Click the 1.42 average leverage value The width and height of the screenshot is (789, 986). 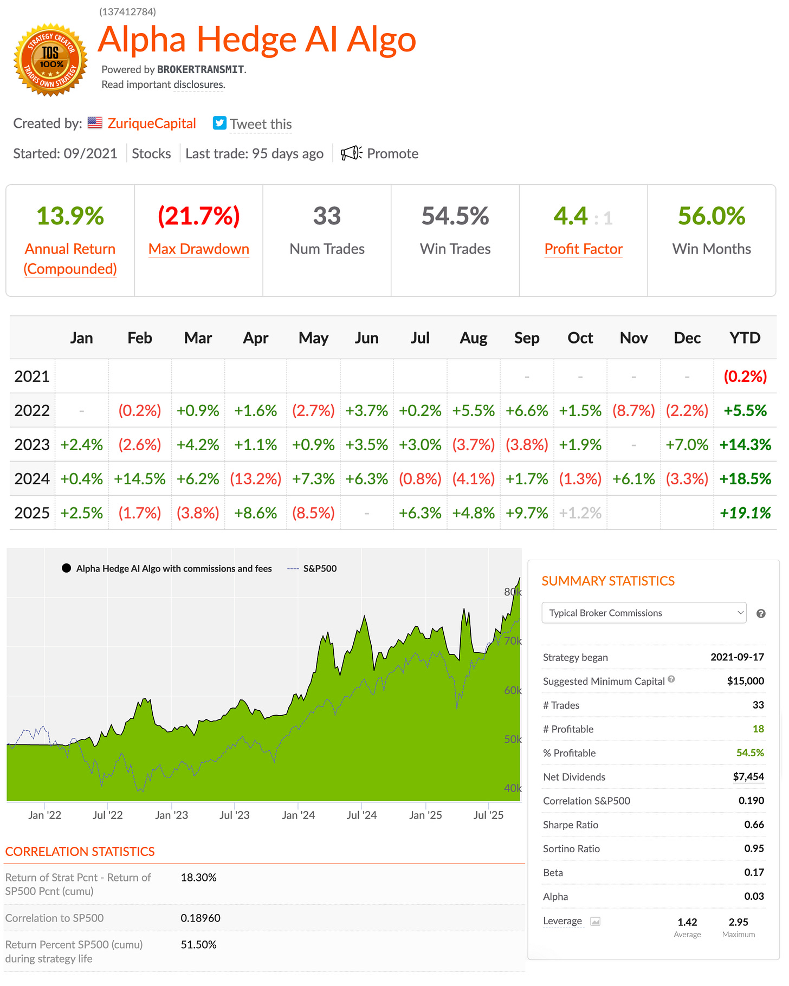tap(687, 922)
